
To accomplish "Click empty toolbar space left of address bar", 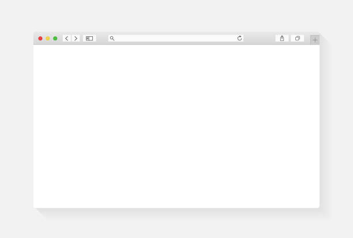I will click(x=102, y=39).
